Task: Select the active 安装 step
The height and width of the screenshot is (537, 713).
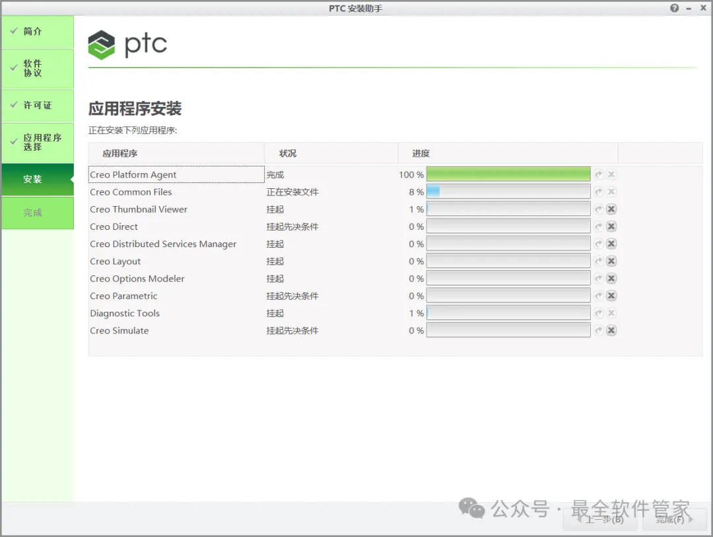Action: coord(38,179)
